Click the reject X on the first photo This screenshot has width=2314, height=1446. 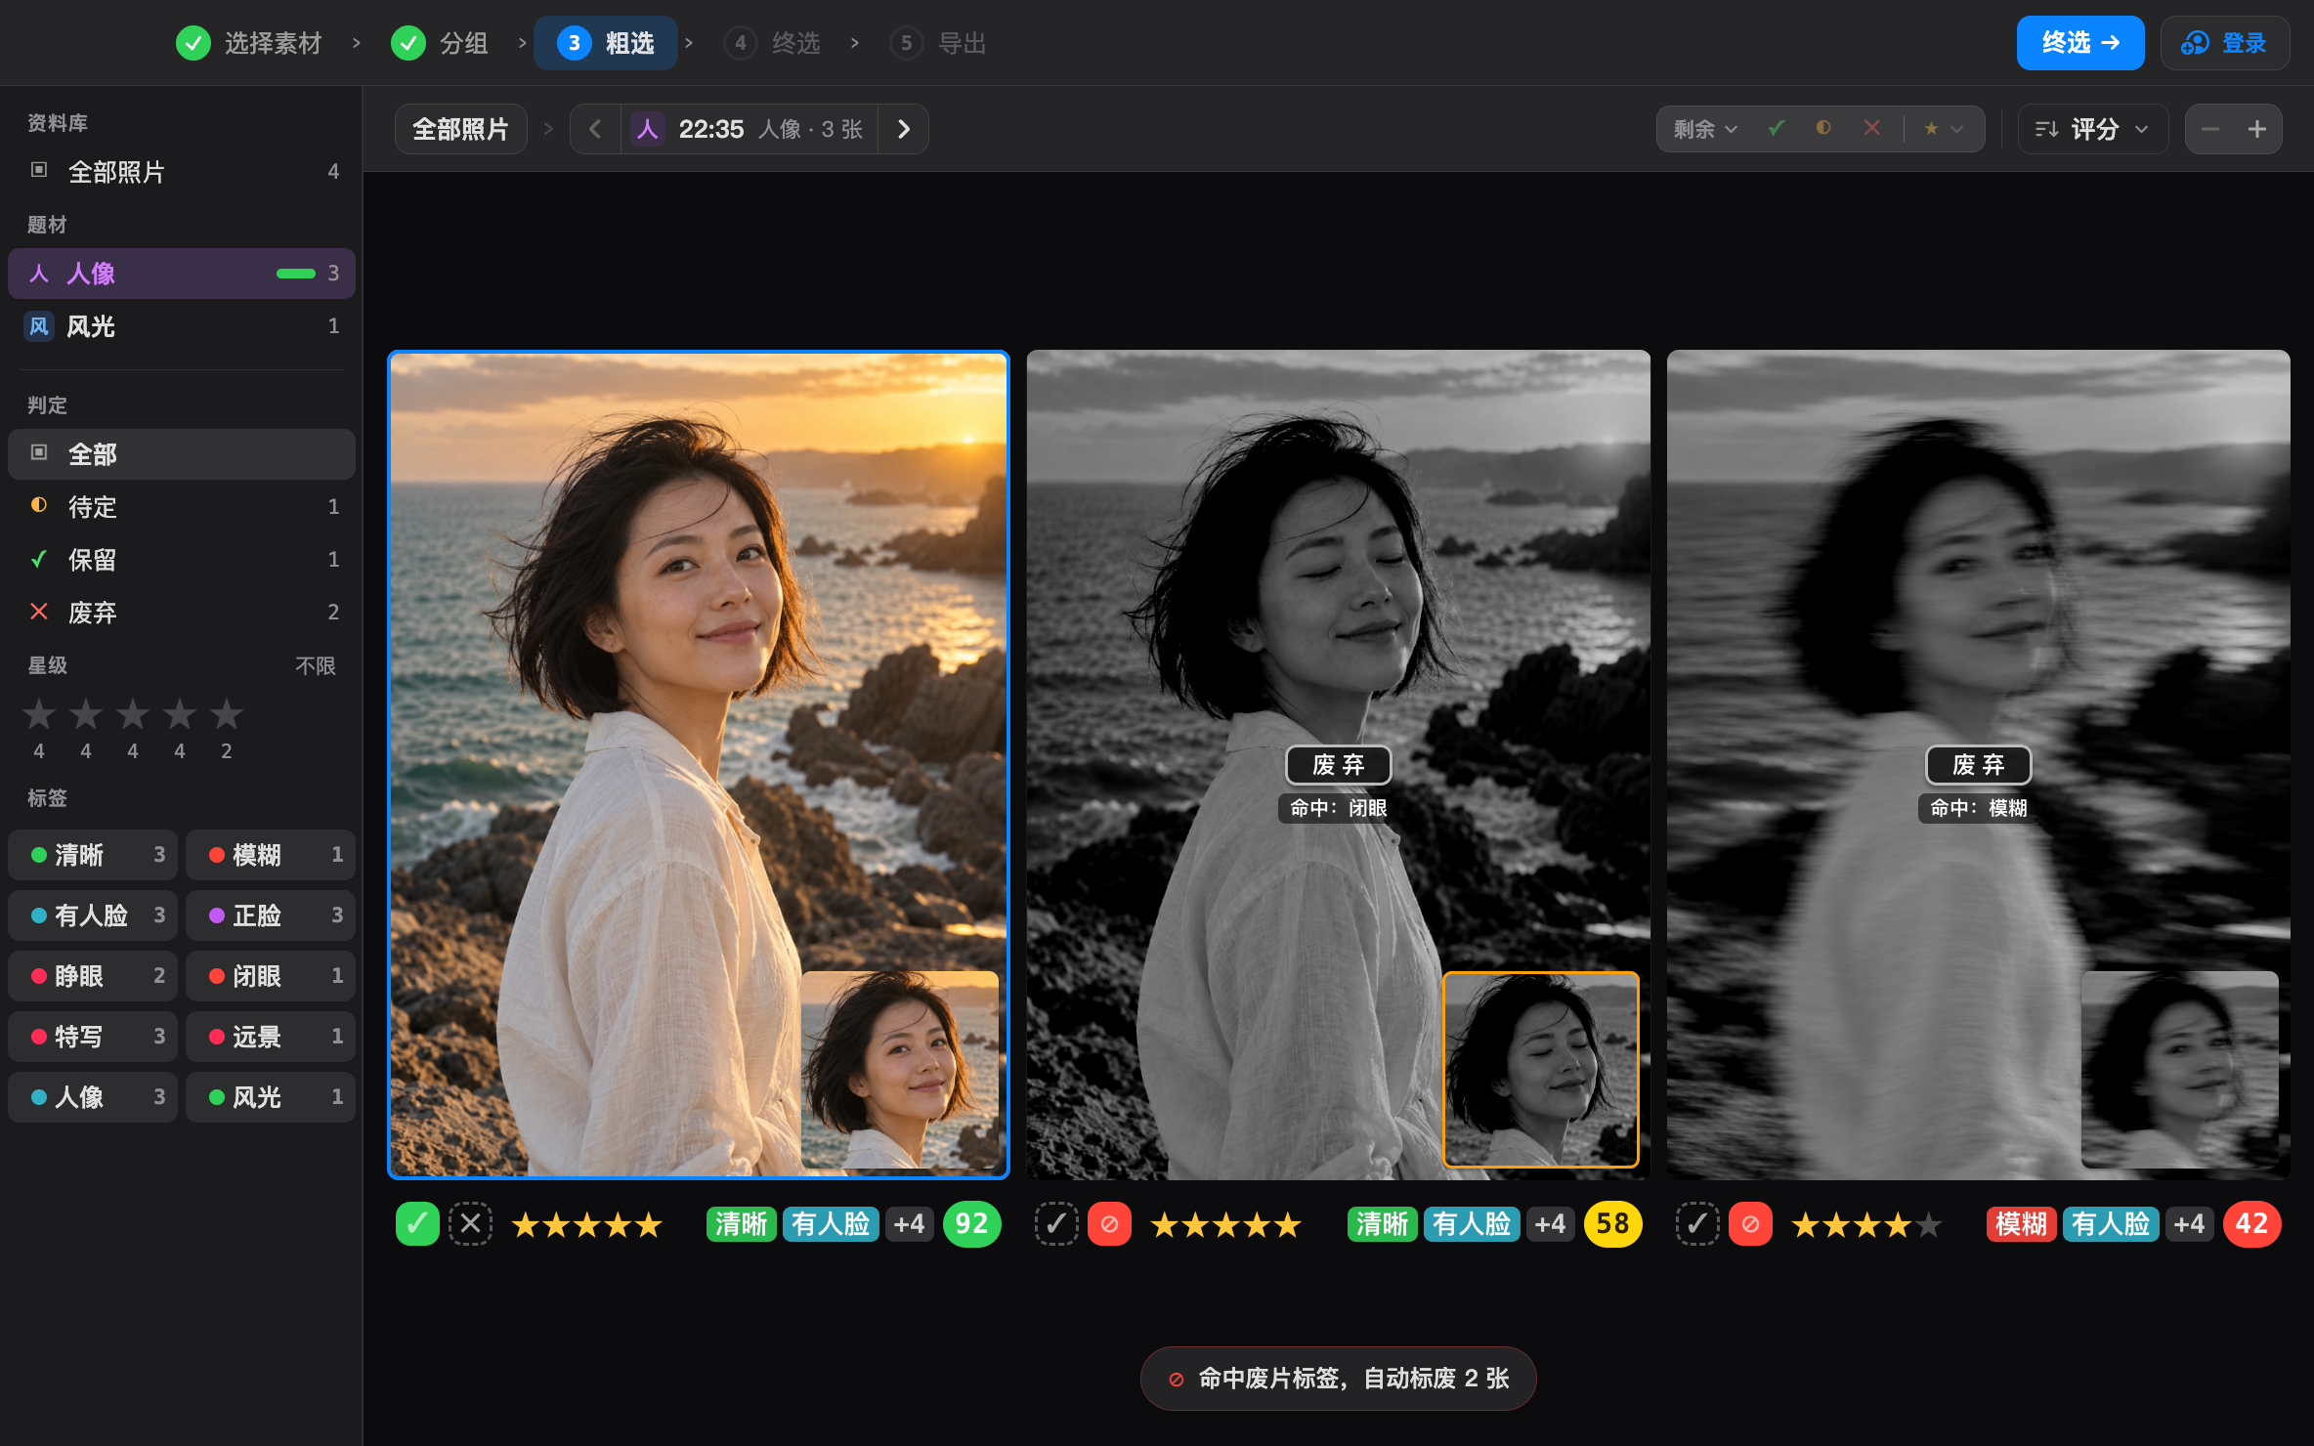point(470,1223)
